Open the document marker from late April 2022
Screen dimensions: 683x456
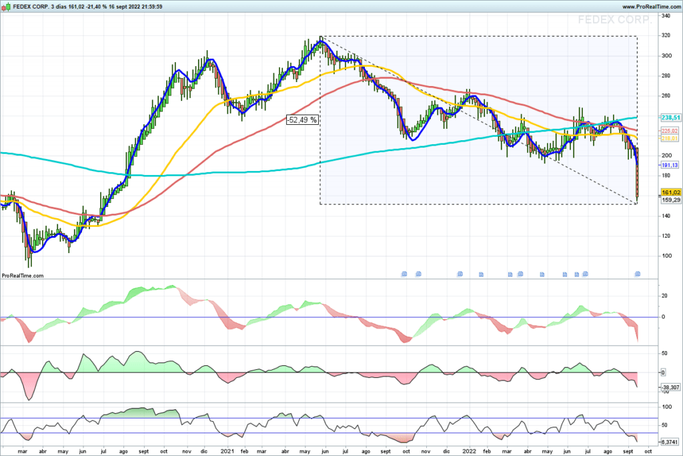pos(542,274)
